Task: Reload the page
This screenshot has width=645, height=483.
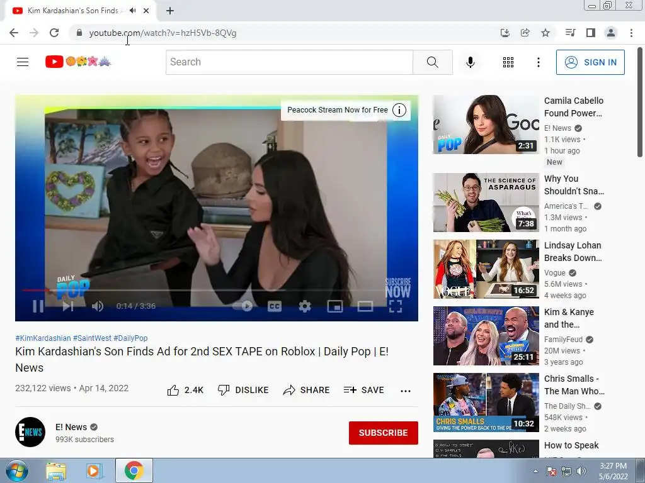Action: pyautogui.click(x=54, y=33)
